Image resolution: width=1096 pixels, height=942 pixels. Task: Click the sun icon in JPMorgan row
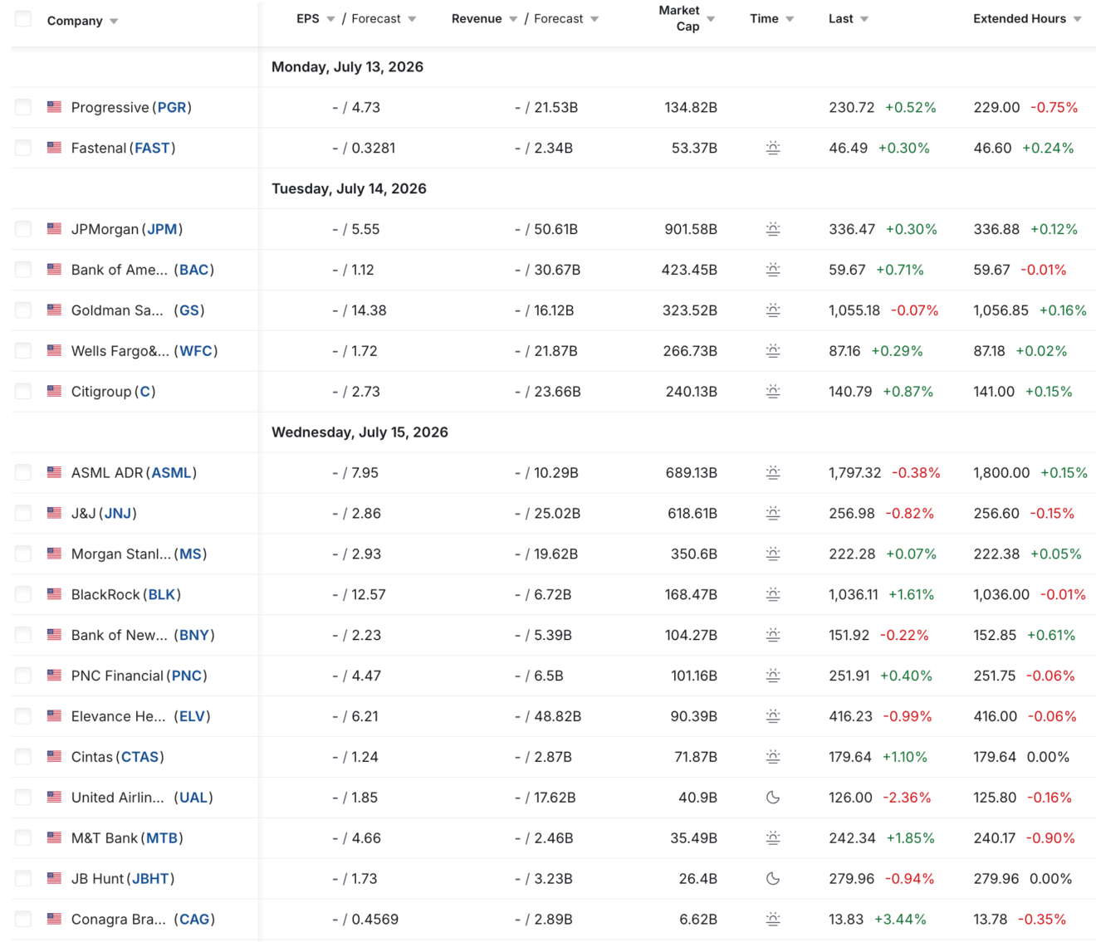(x=772, y=229)
